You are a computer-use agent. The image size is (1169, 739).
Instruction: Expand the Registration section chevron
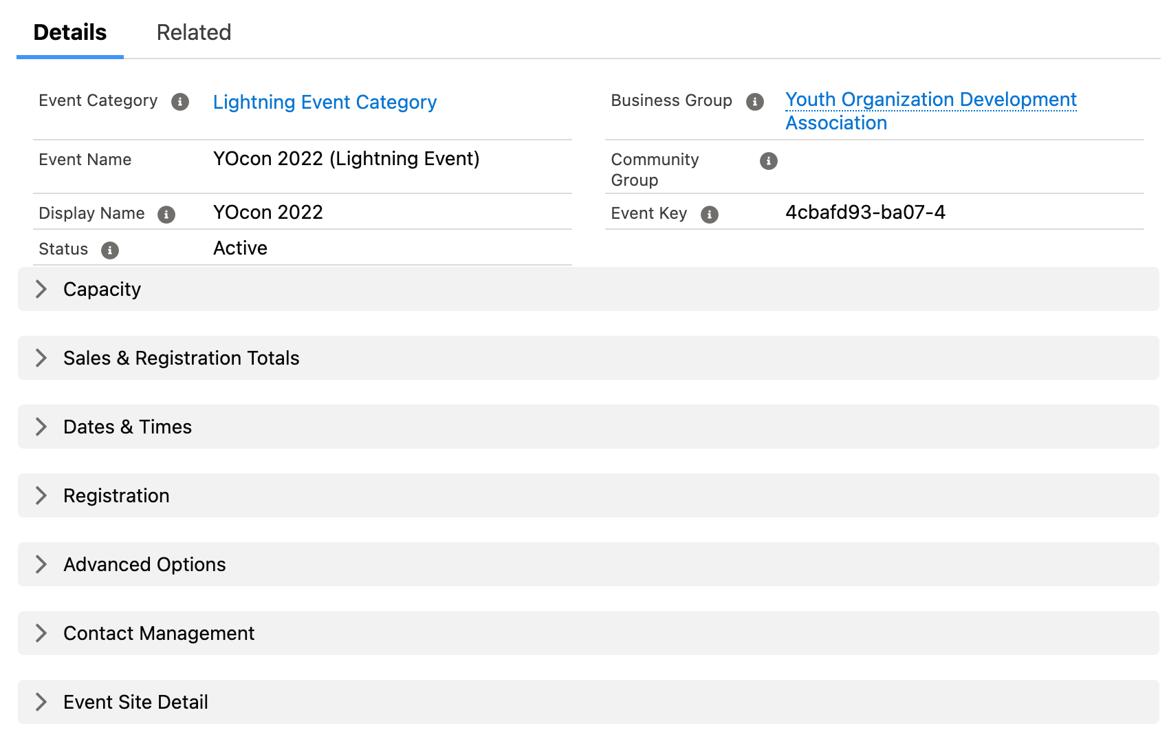tap(41, 495)
